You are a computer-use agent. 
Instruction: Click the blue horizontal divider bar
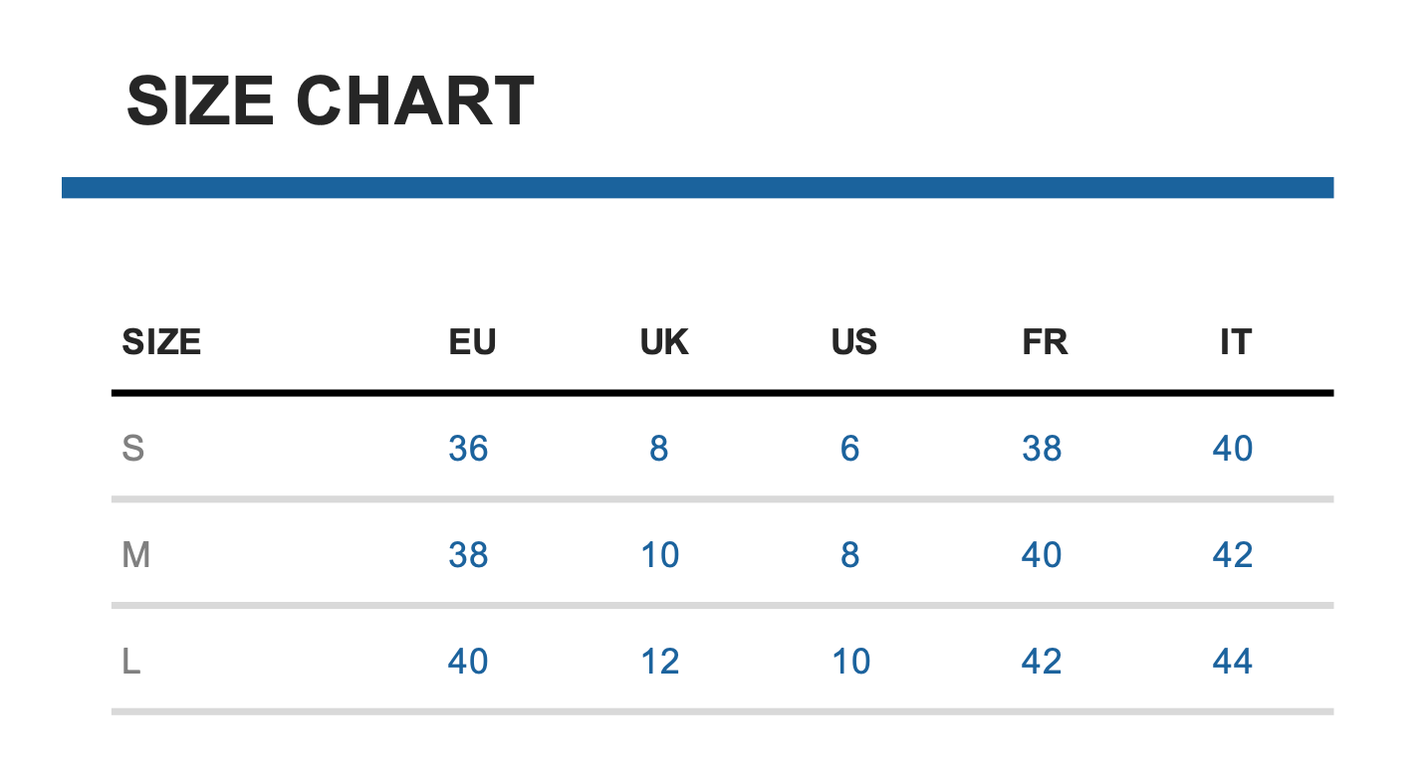click(697, 187)
